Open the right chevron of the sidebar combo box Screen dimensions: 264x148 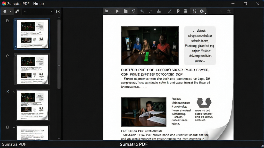[x=51, y=11]
